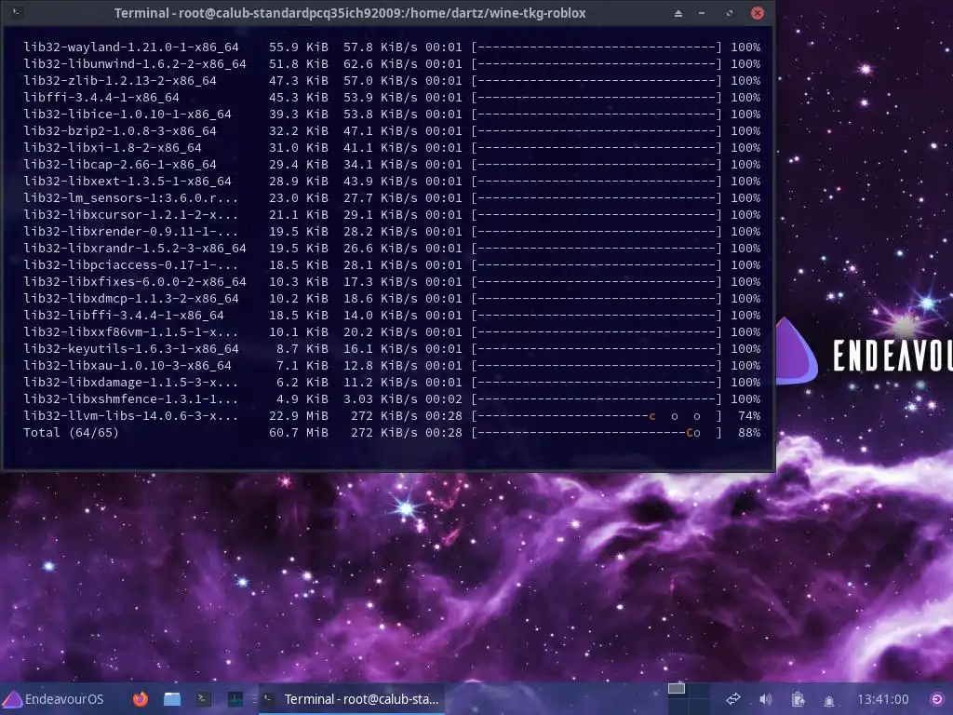Click the 88% percentage text

tap(749, 433)
